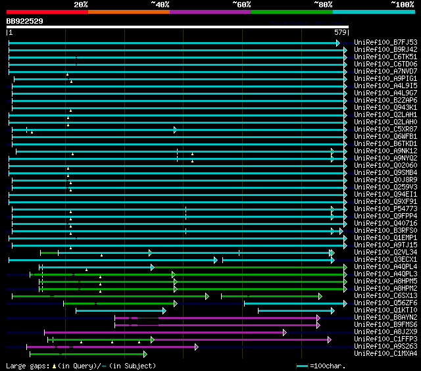This screenshot has height=371, width=421.
Task: Click the UniRef100_C1MXA4 label
Action: click(385, 354)
